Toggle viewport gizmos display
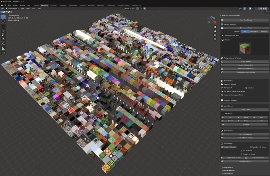 click(x=244, y=8)
